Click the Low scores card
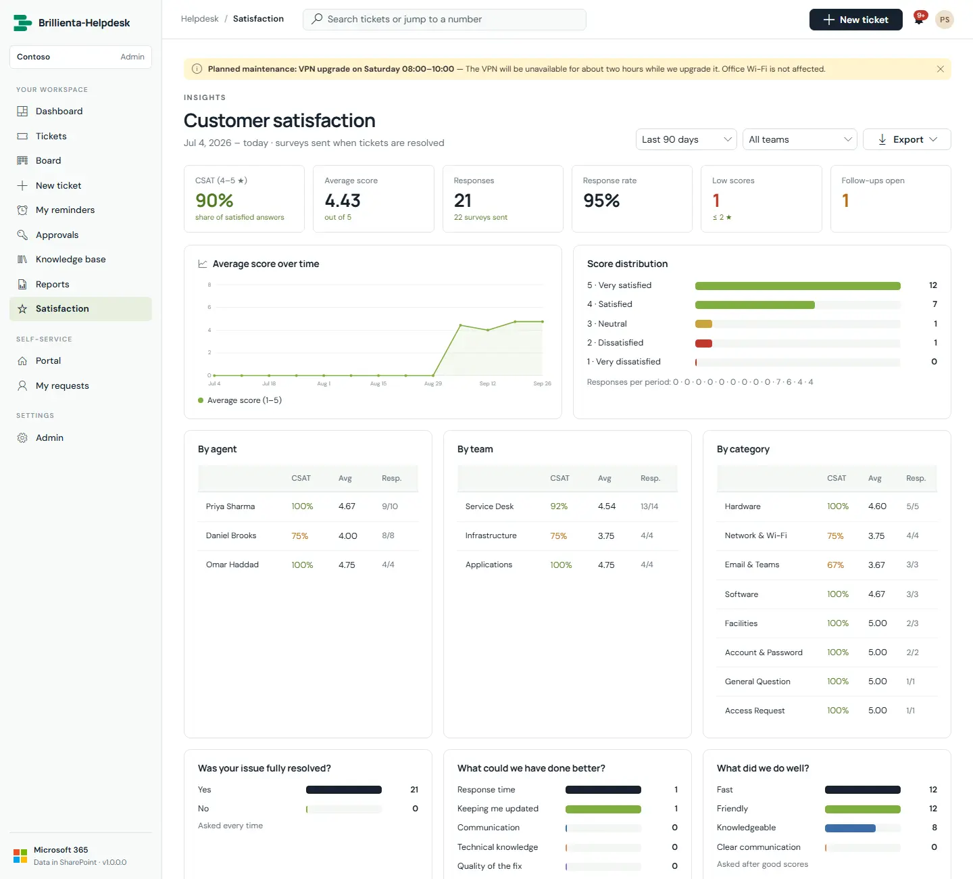The width and height of the screenshot is (973, 879). coord(762,199)
